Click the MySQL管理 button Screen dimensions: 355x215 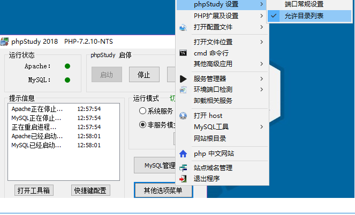(155, 165)
